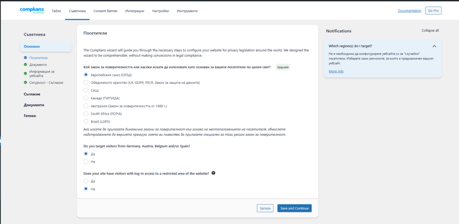Select Австралия privacy law radio
Screen dimensions: 459x224
coord(86,106)
